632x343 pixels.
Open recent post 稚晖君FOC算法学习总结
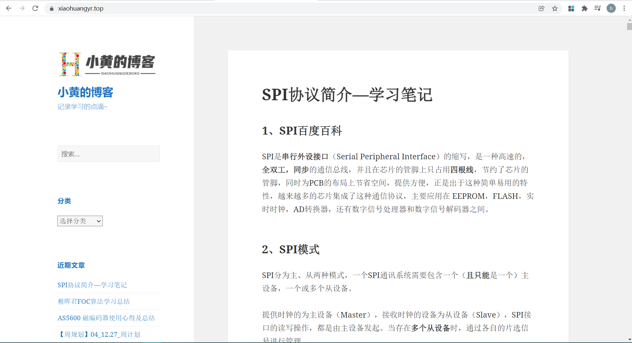point(94,301)
